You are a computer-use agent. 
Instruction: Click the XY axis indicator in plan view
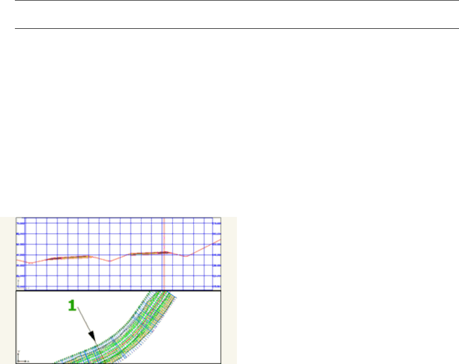tap(23, 356)
